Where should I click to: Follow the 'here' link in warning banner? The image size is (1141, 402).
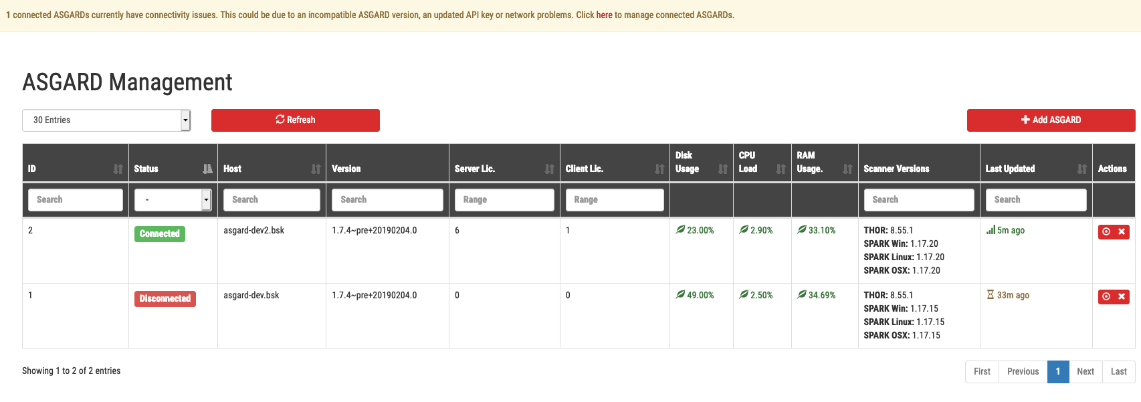click(604, 15)
